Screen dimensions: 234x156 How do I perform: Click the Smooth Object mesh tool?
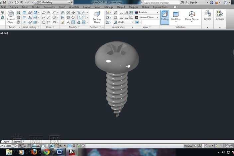[x=11, y=17]
